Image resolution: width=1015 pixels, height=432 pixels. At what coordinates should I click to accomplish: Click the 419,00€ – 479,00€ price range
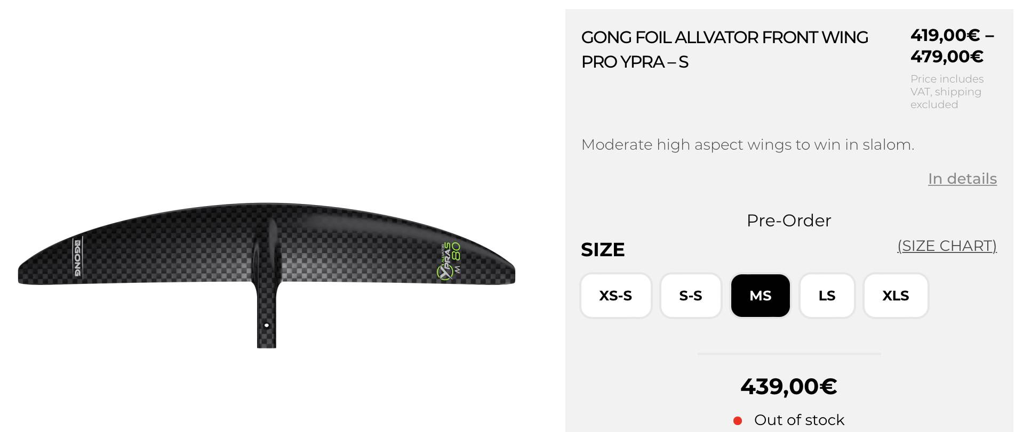click(x=952, y=46)
